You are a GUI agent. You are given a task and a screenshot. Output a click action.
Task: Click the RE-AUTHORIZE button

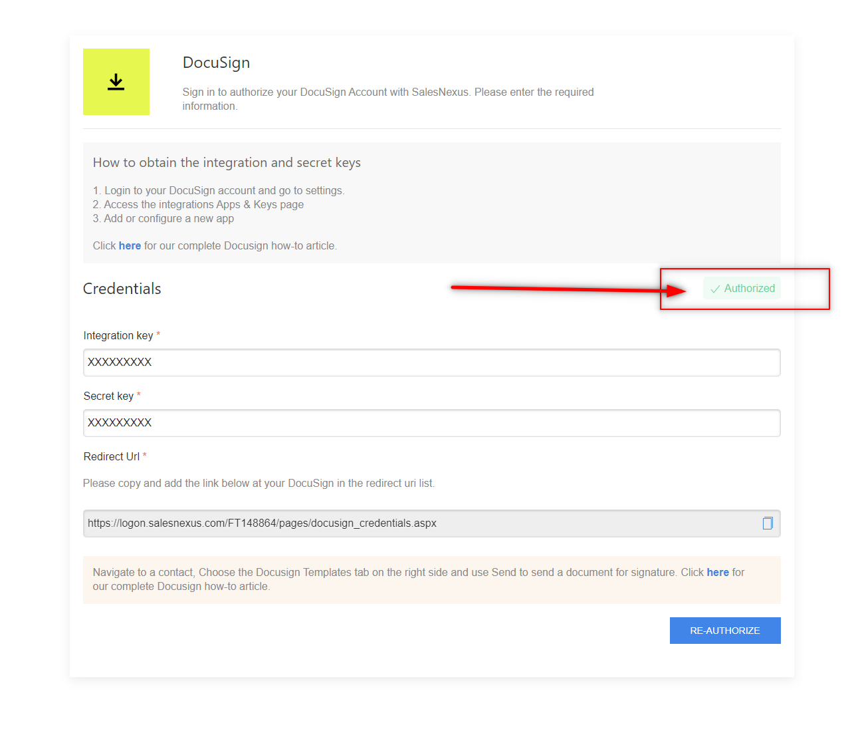725,631
